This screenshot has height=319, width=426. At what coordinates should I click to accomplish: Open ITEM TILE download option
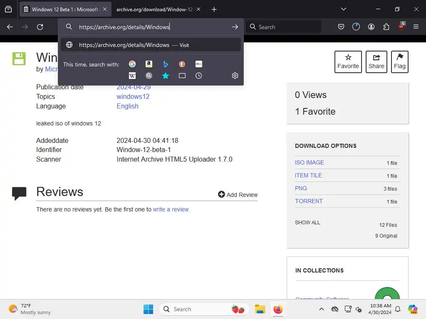[x=308, y=175]
